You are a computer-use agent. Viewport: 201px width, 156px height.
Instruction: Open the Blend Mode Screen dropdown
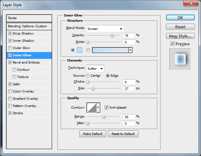pyautogui.click(x=105, y=29)
